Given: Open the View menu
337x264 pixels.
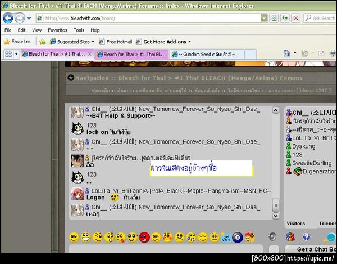Looking at the screenshot, I should coord(37,30).
